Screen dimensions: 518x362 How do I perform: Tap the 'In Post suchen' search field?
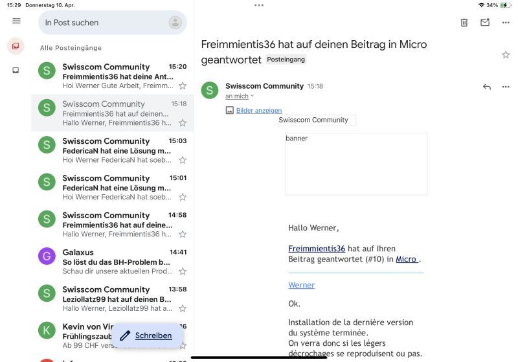tap(104, 23)
